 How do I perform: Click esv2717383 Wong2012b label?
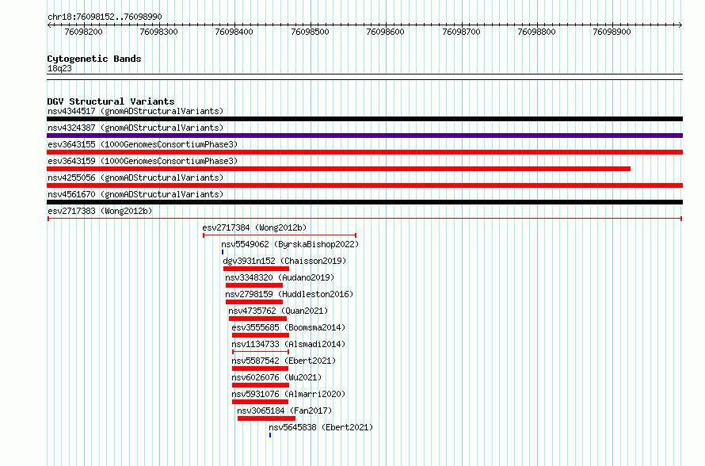(x=100, y=211)
